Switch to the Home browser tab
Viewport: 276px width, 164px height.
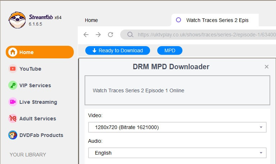point(91,20)
